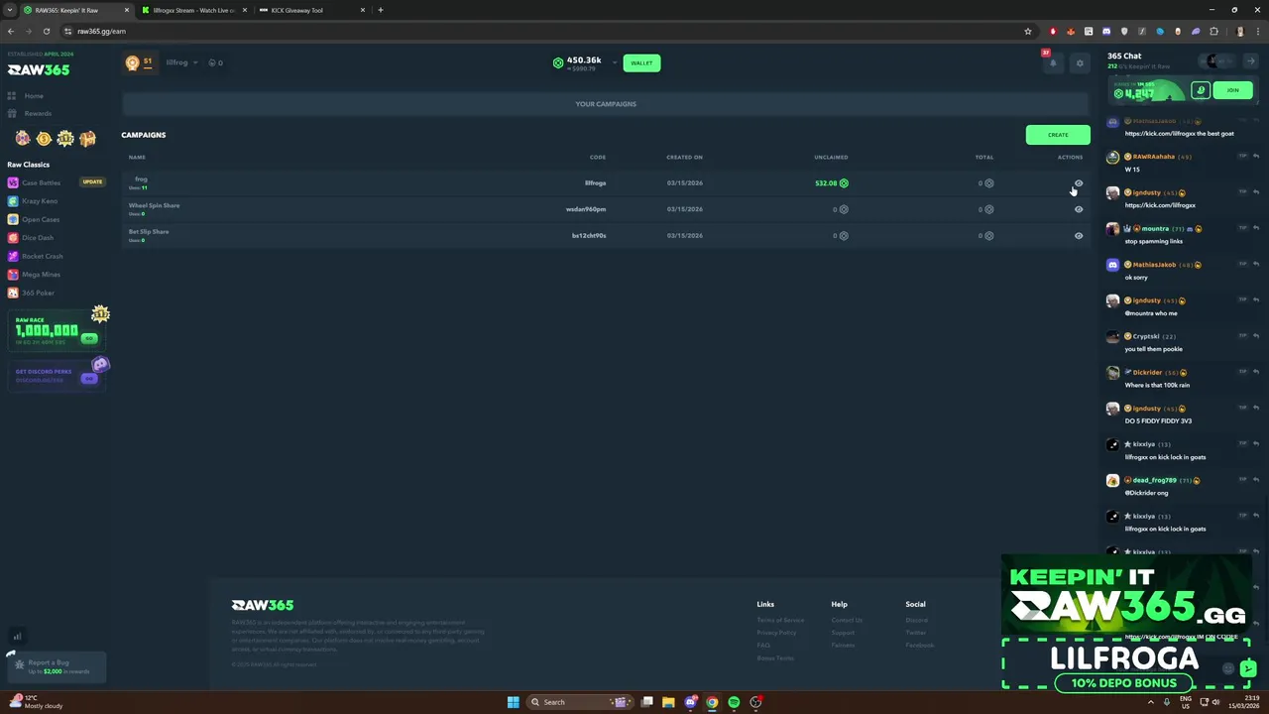Open MetaMask fox extension icon
The height and width of the screenshot is (714, 1269).
click(1071, 31)
